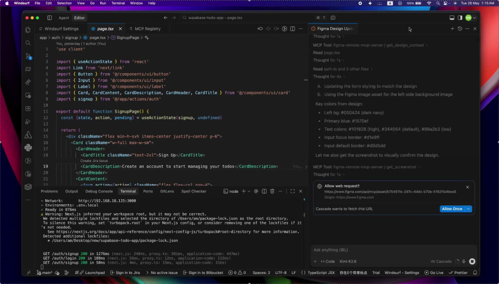Click the main branch status item

tap(44, 273)
